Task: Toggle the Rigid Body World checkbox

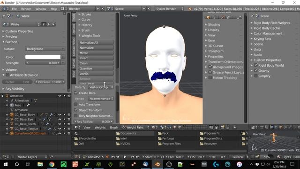Action: pos(256,65)
